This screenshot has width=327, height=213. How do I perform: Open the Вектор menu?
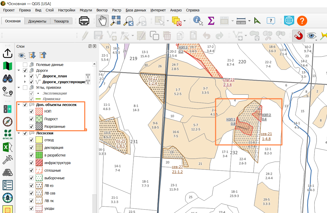[102, 10]
